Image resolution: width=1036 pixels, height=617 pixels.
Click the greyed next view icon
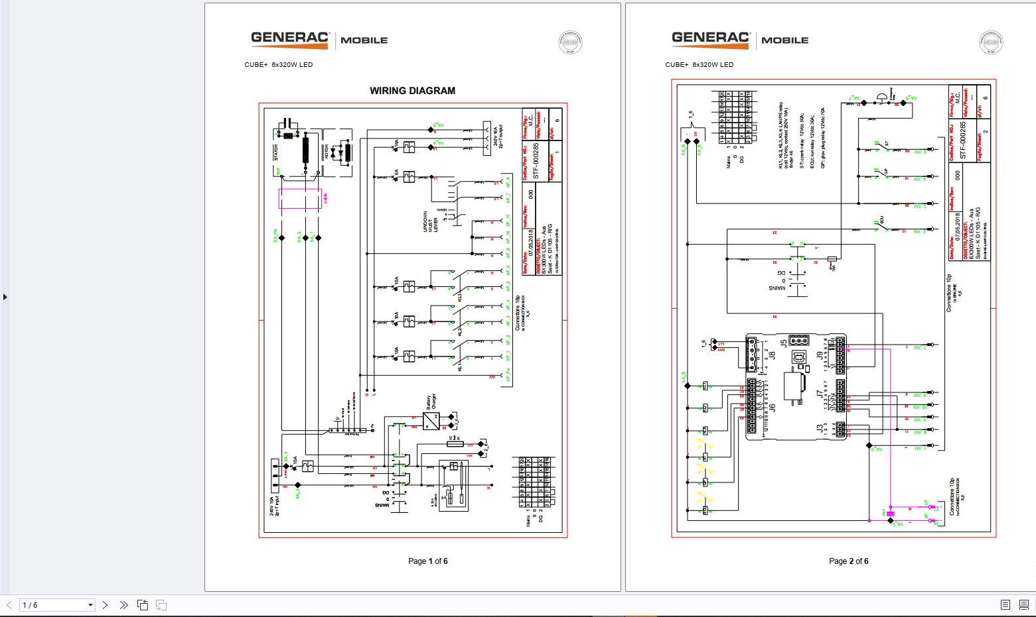click(161, 605)
